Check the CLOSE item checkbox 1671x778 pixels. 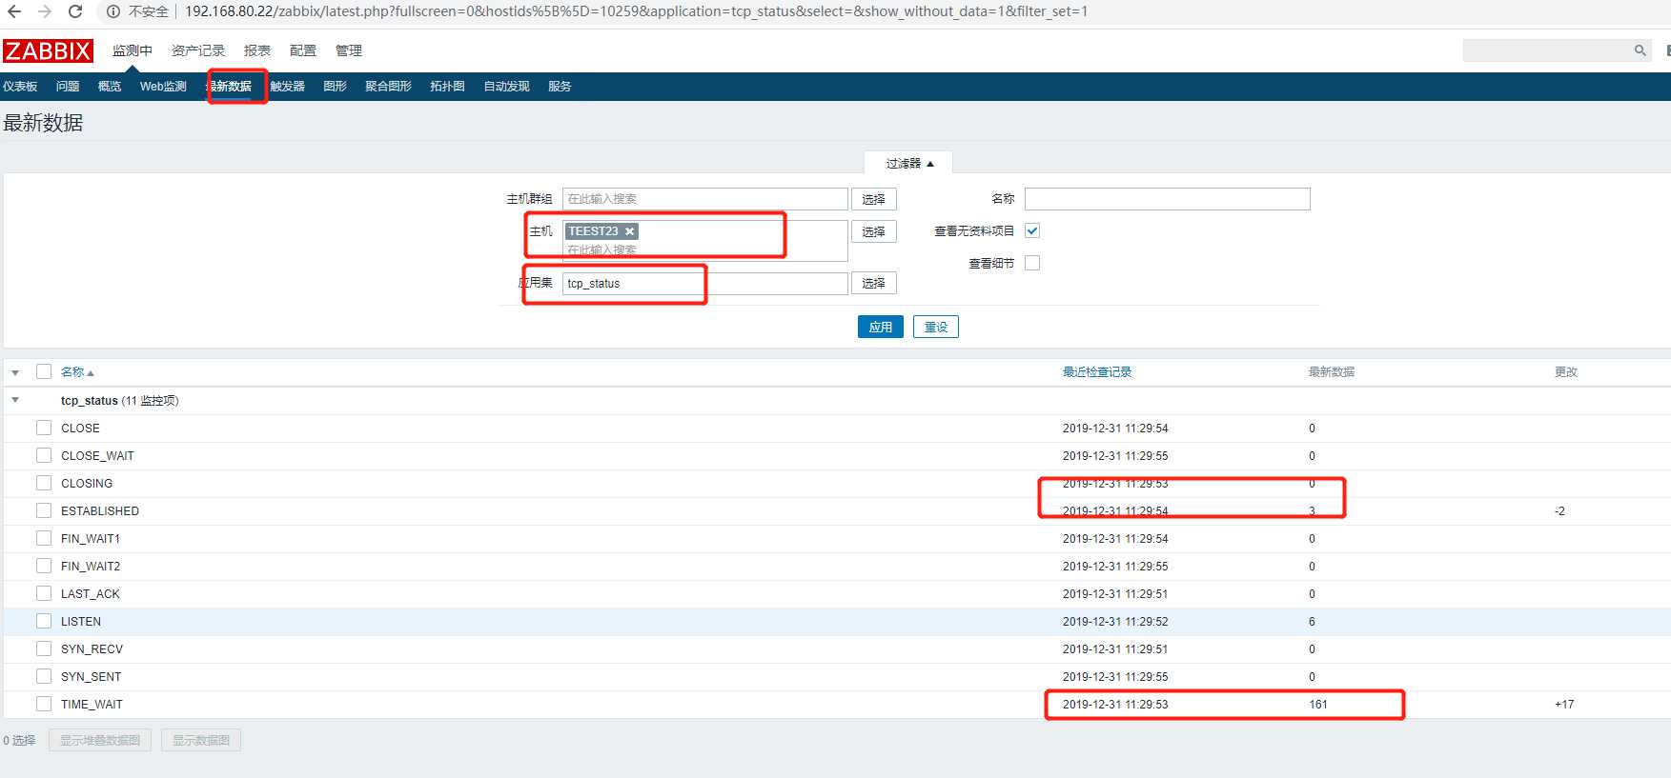coord(44,428)
